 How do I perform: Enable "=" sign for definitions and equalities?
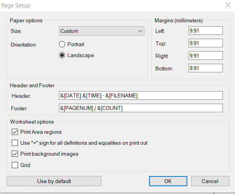click(15, 143)
